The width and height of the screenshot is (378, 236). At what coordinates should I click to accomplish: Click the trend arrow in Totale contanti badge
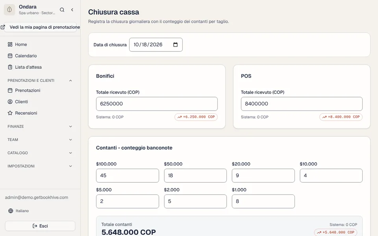[319, 232]
